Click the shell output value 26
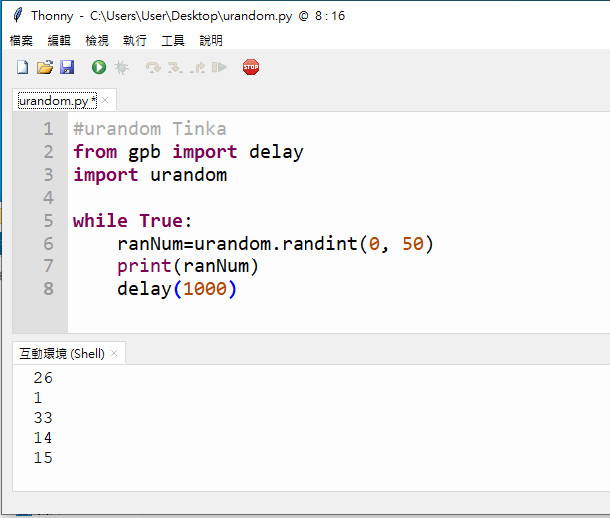This screenshot has height=518, width=610. tap(43, 378)
